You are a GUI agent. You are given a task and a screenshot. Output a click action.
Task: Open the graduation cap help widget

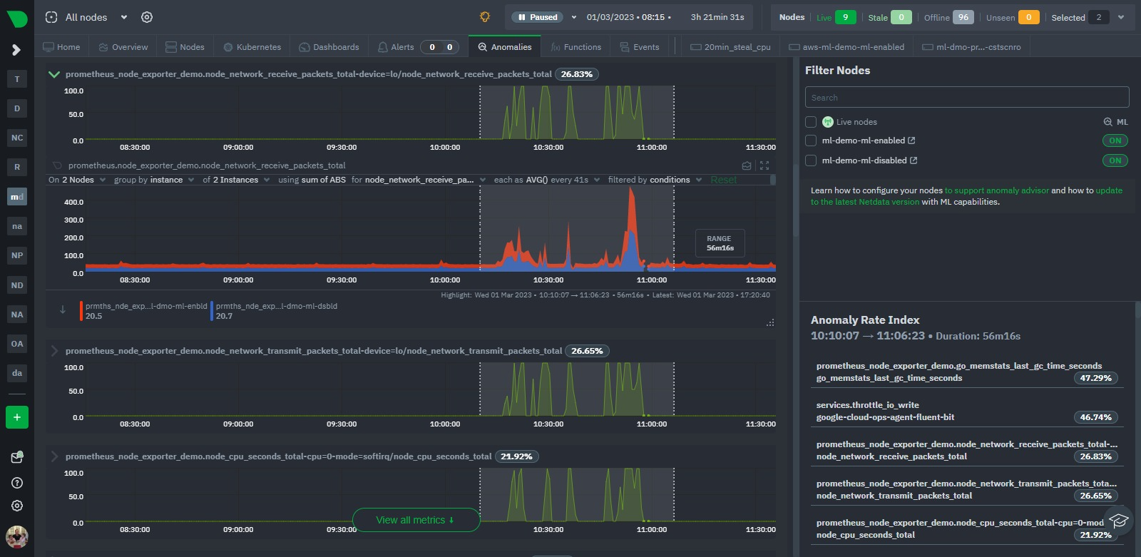(1118, 521)
